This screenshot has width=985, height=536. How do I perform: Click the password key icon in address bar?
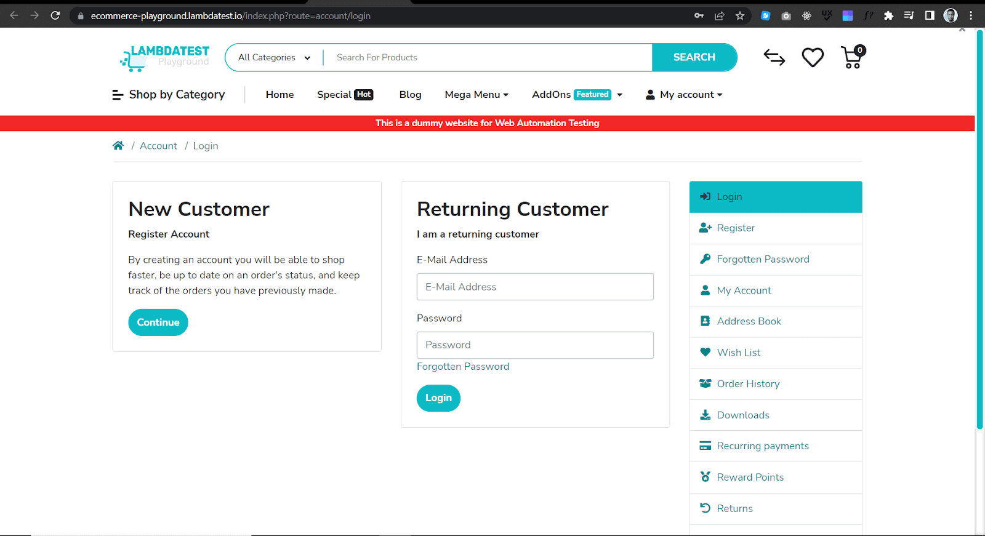699,16
